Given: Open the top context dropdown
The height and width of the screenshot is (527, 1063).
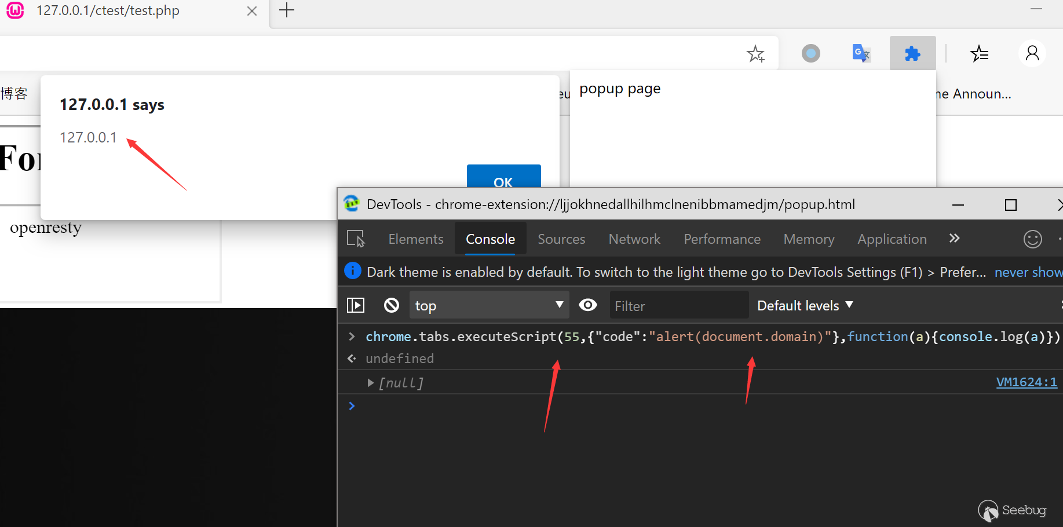Looking at the screenshot, I should click(488, 305).
